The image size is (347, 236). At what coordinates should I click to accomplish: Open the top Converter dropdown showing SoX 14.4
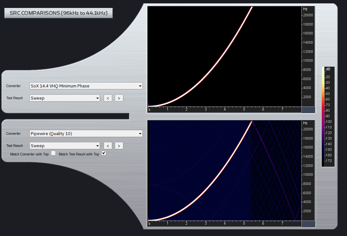click(x=86, y=86)
